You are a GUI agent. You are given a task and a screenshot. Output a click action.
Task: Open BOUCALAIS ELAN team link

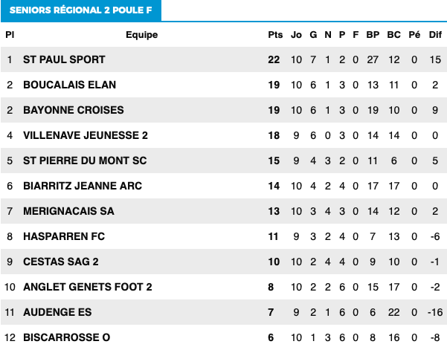tap(70, 85)
